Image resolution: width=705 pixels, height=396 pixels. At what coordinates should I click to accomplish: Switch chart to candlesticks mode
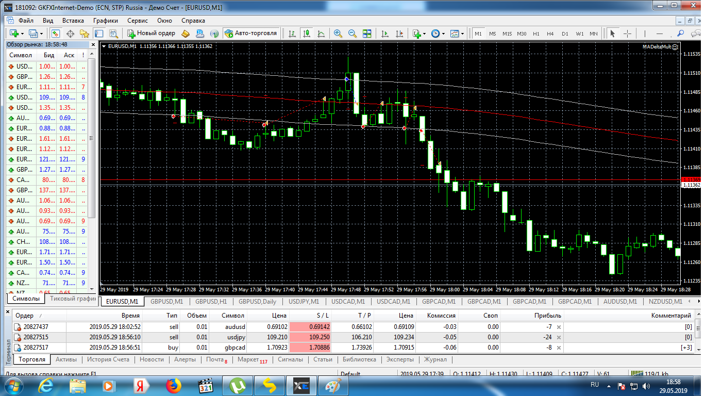click(x=307, y=33)
